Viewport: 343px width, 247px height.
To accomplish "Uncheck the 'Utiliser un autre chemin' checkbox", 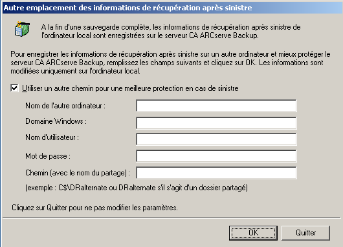I will pos(14,88).
